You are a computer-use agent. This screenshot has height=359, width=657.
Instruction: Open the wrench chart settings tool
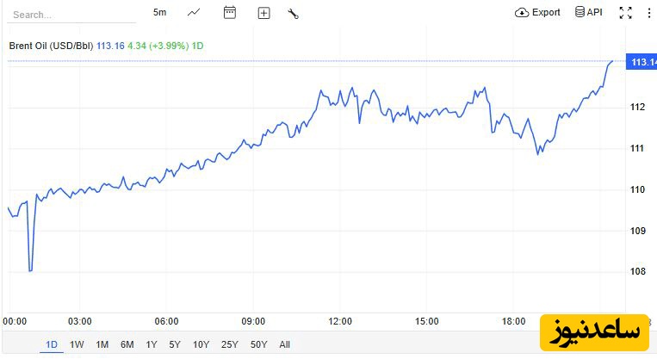point(293,14)
